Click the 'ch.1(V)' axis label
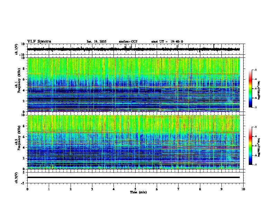 (x=16, y=49)
